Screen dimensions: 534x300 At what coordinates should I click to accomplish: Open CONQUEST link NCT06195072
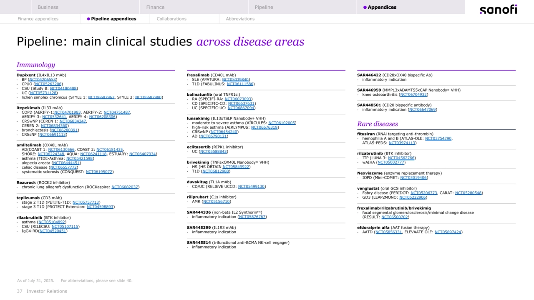99,172
